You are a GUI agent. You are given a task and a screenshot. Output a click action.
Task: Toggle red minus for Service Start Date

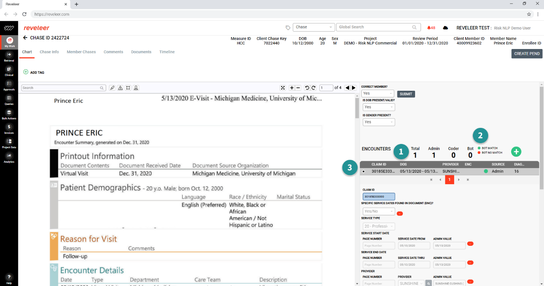click(x=470, y=244)
